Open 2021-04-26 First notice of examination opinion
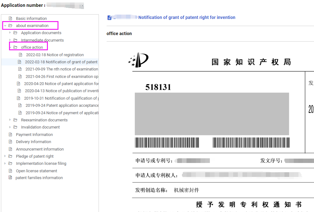The width and height of the screenshot is (314, 212). (62, 76)
